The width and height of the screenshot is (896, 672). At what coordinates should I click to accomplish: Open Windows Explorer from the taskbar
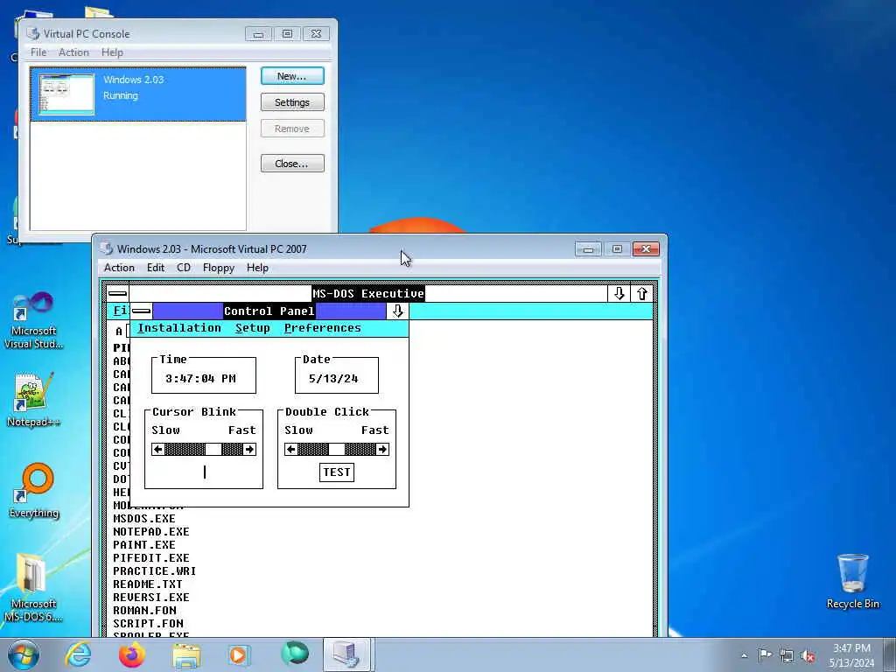[186, 654]
